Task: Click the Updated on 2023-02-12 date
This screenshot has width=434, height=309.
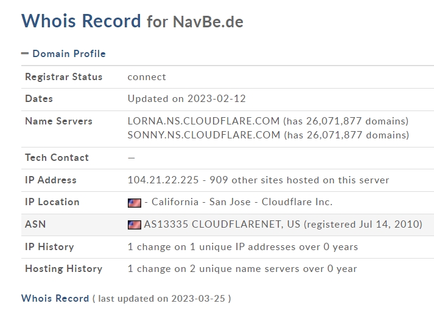Action: [x=186, y=98]
